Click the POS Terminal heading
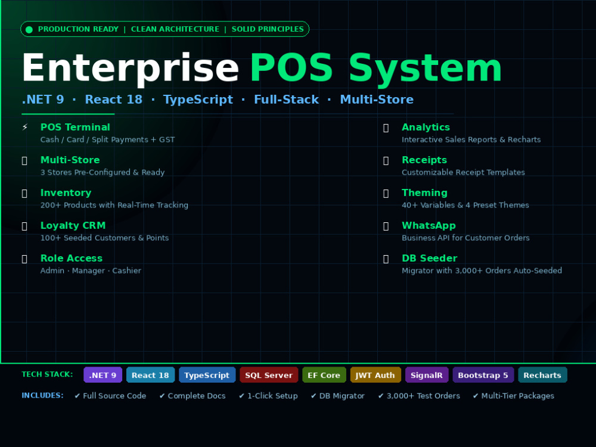The image size is (596, 447). (x=75, y=128)
